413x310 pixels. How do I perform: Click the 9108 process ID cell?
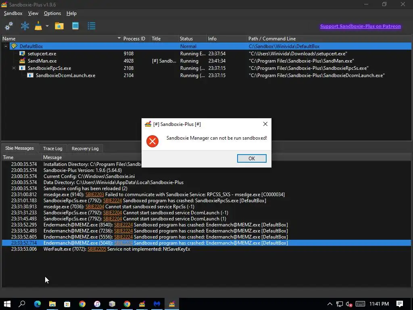click(129, 54)
